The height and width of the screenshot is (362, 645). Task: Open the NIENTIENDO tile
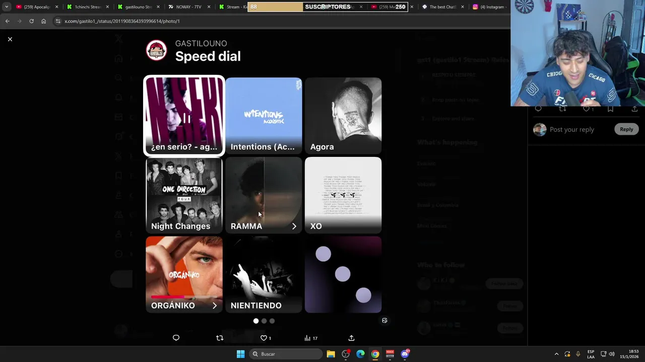(264, 275)
